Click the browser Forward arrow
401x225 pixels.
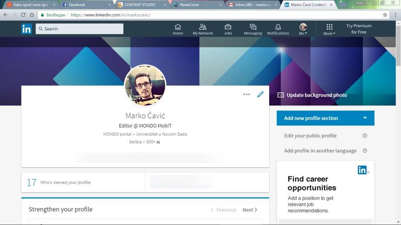[x=15, y=15]
